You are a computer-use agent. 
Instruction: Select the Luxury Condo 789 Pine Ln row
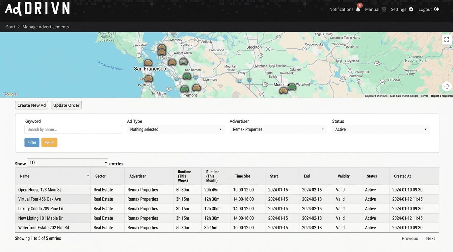tap(227, 209)
